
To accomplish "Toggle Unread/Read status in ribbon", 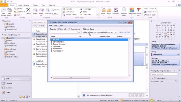I will point(124,12).
